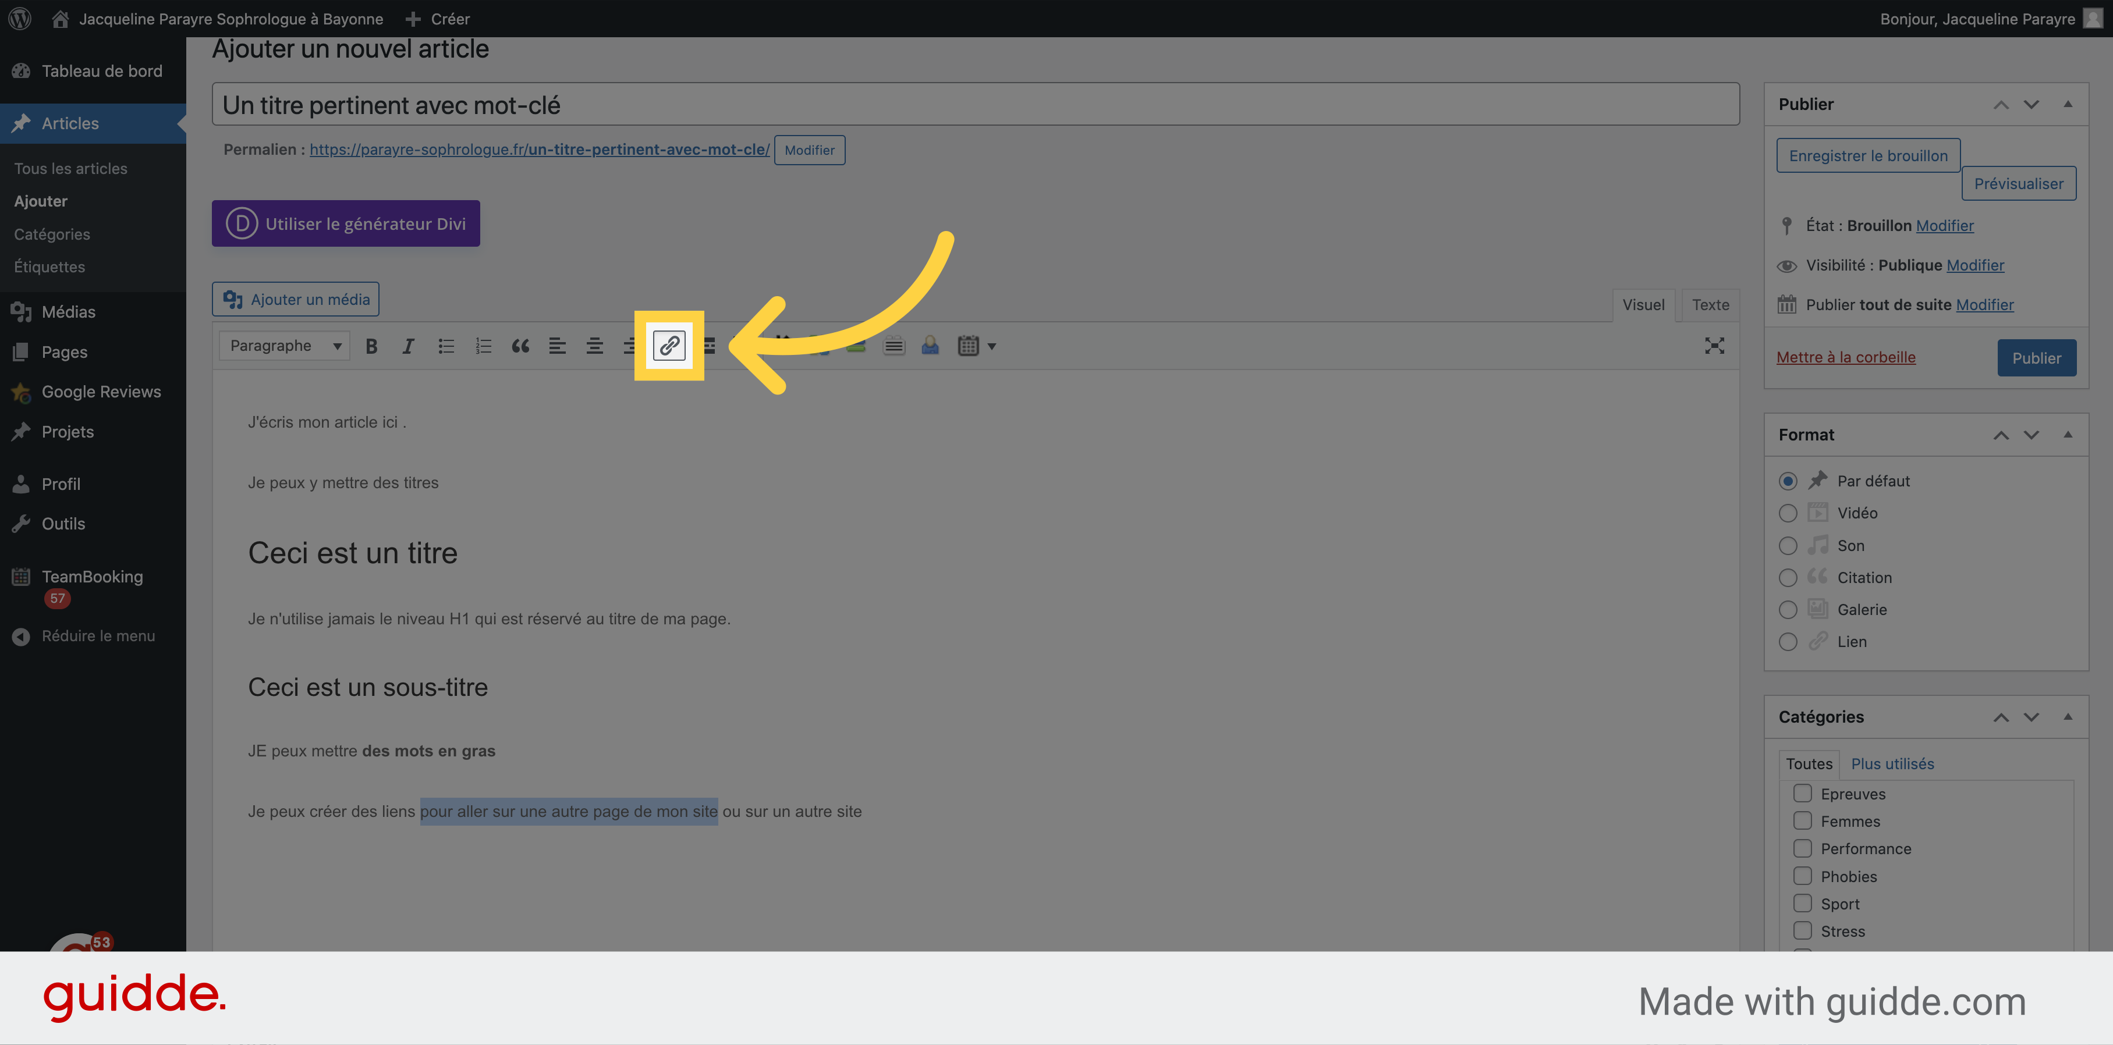The image size is (2113, 1045).
Task: Click the WordPress logo in the admin bar
Action: coord(20,18)
